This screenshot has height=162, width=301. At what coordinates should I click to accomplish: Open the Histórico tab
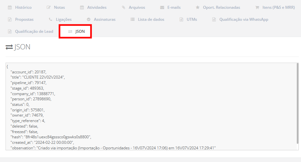click(23, 7)
